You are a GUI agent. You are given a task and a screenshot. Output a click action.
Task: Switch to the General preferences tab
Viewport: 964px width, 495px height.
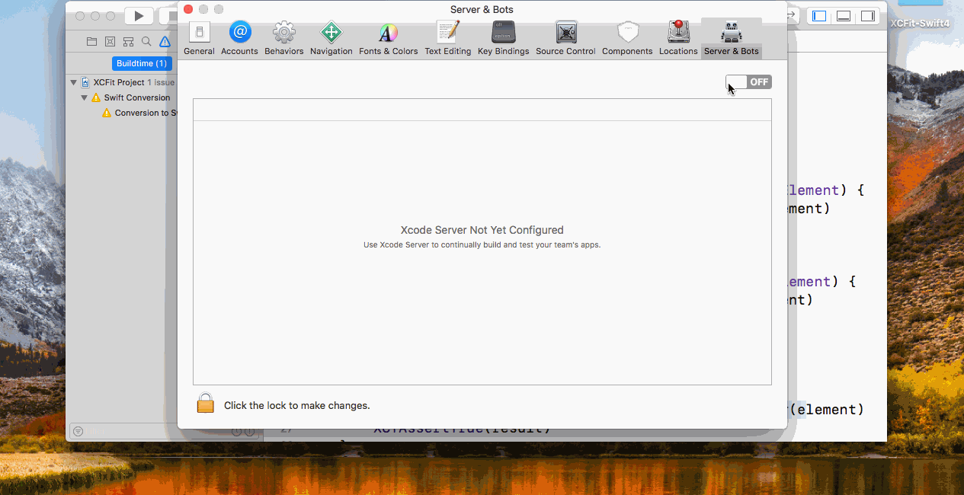(x=199, y=38)
